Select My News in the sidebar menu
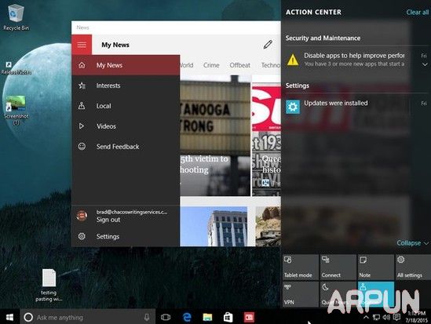The image size is (431, 324). tap(126, 65)
